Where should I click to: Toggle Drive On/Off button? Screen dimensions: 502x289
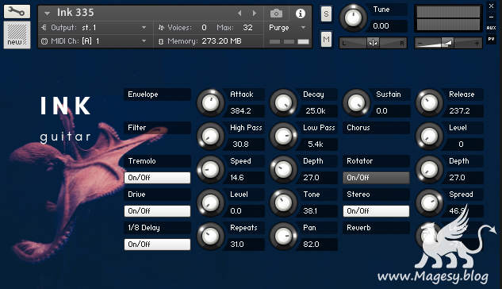tap(157, 211)
